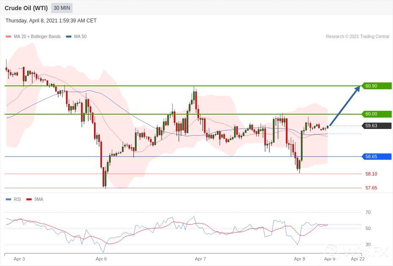This screenshot has width=393, height=266.
Task: Select the Apr 7 date axis marker
Action: pyautogui.click(x=200, y=259)
